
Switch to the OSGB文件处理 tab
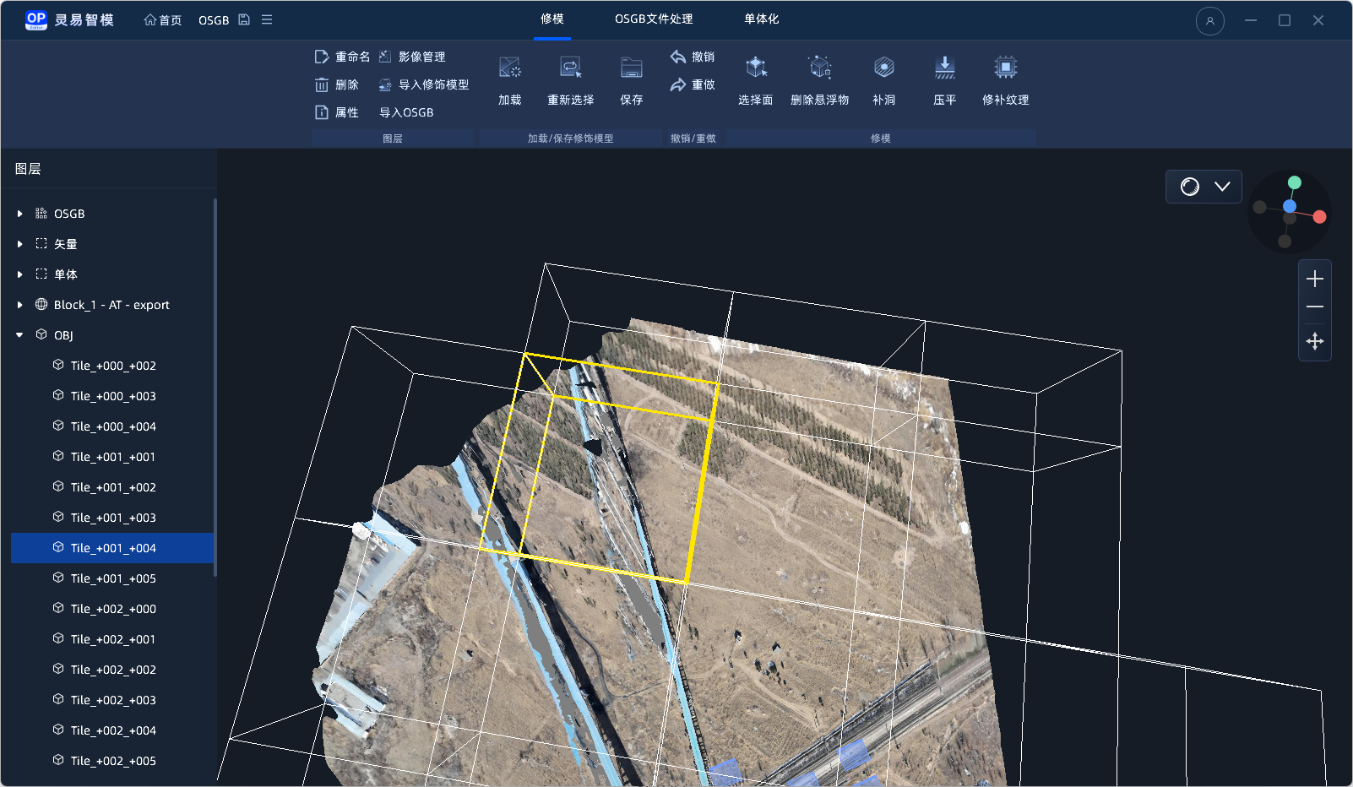point(653,19)
